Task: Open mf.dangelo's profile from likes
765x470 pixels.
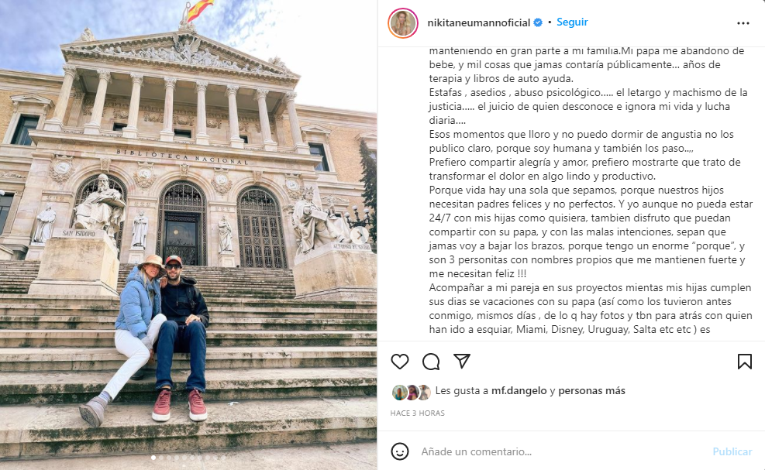Action: pos(519,390)
